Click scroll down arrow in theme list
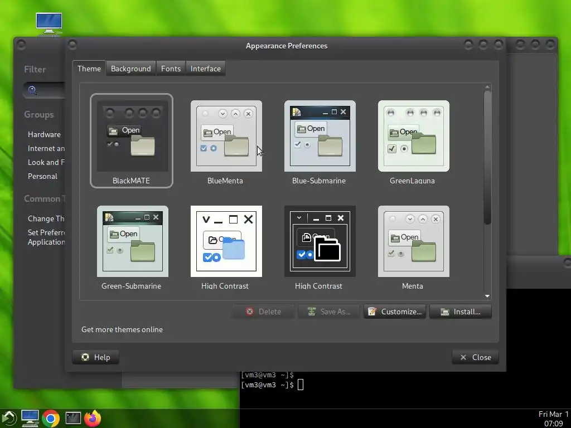Image resolution: width=571 pixels, height=428 pixels. point(487,296)
